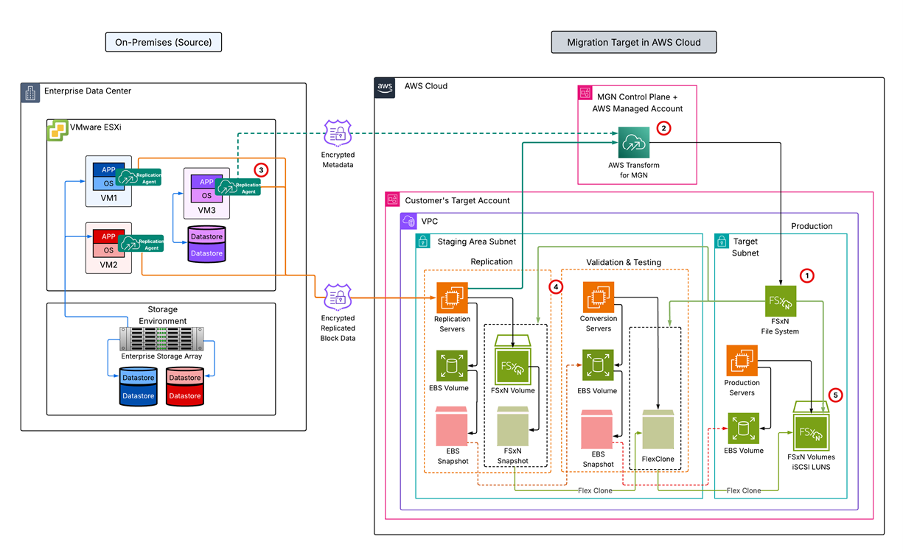Click the EBS Volume icon in Target Subnet
Image resolution: width=903 pixels, height=553 pixels.
pyautogui.click(x=744, y=428)
